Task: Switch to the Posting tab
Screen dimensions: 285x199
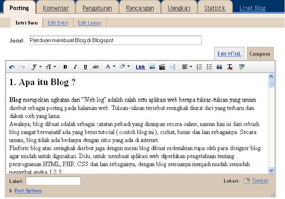Action: click(x=19, y=8)
